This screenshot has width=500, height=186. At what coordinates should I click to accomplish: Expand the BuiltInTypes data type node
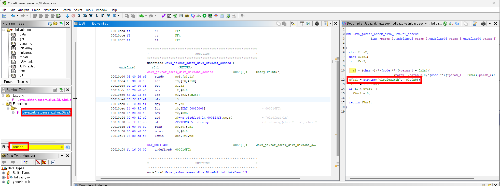(x=4, y=173)
